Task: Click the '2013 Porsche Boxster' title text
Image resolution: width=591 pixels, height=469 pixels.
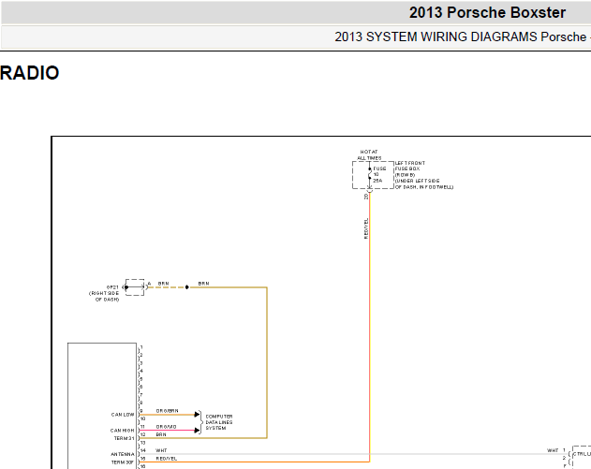Action: (x=487, y=13)
